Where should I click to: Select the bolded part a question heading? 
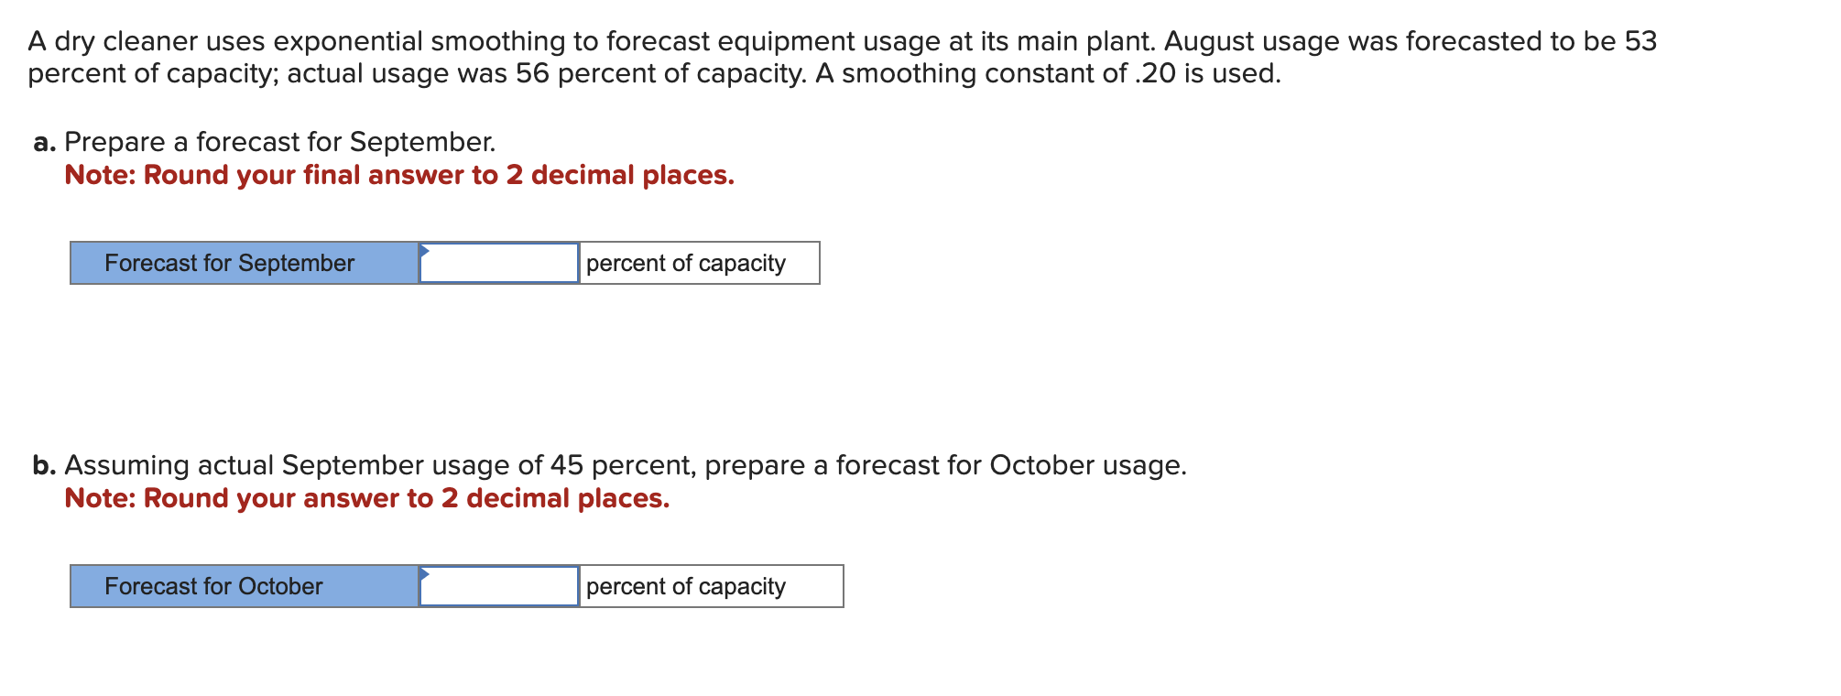[44, 141]
